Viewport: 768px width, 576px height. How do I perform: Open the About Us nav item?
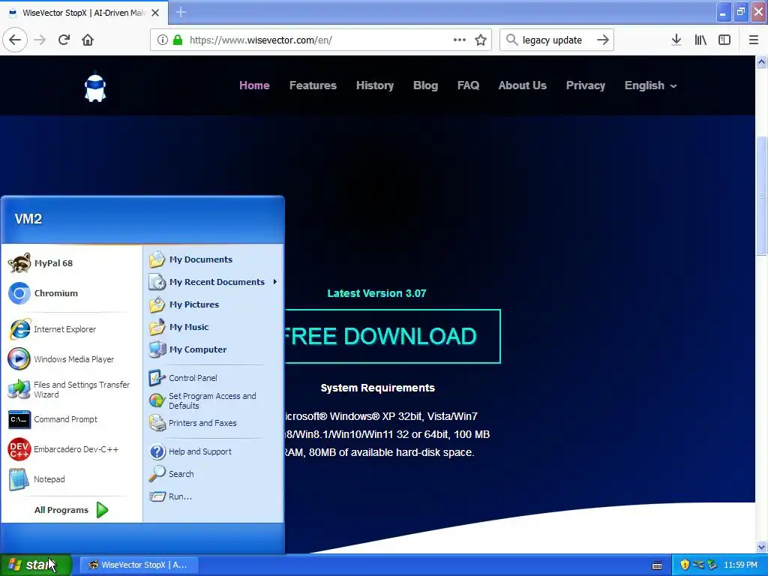pos(523,85)
